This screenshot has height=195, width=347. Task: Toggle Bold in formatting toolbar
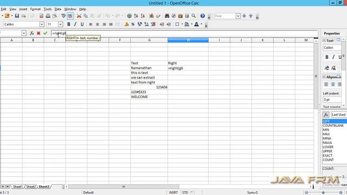tap(69, 24)
